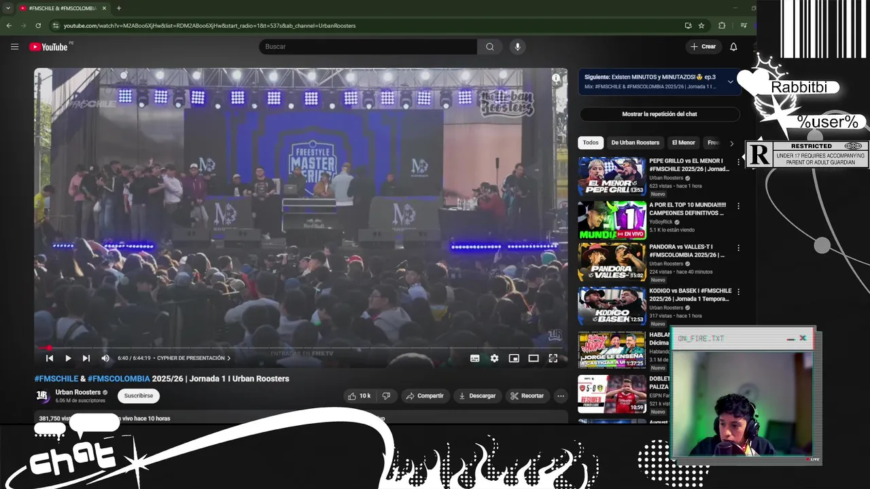The image size is (870, 489).
Task: Select the De Urban Roosters chip
Action: (x=636, y=143)
